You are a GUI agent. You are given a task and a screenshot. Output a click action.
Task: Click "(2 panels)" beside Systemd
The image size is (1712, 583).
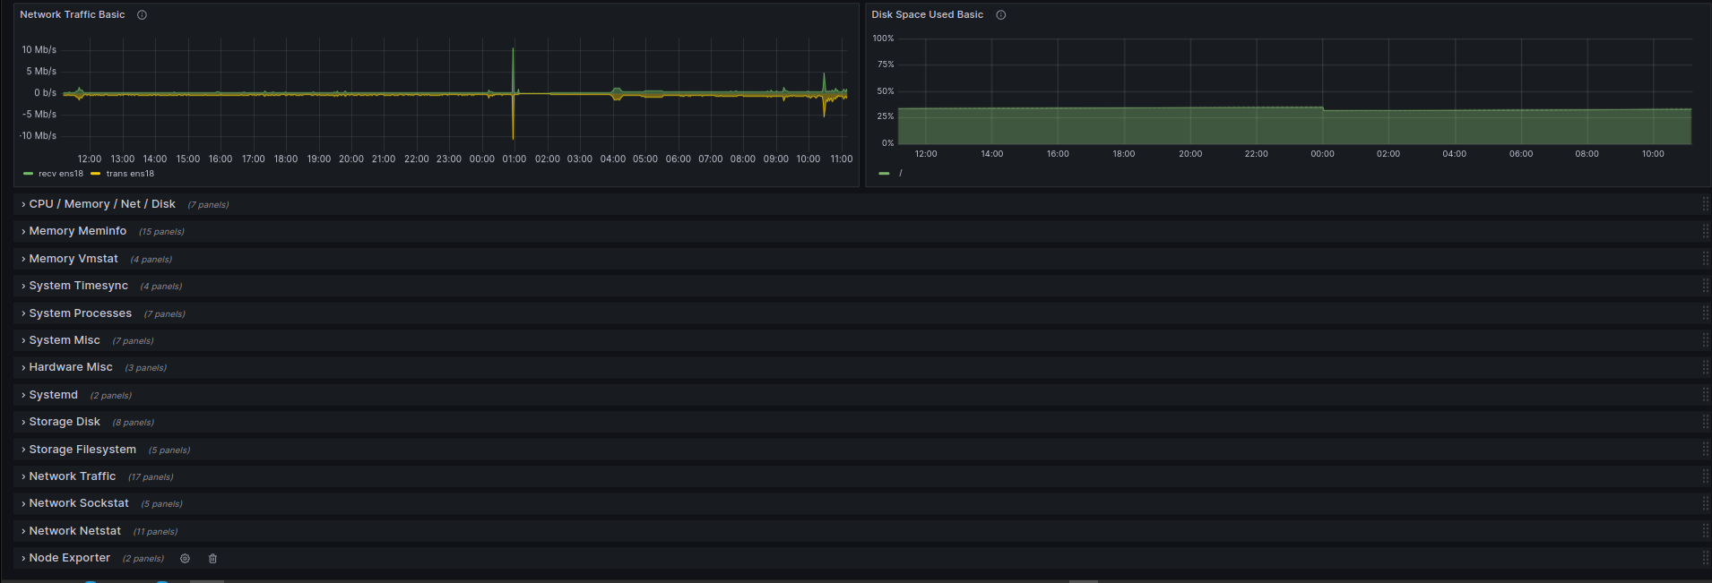click(x=110, y=396)
